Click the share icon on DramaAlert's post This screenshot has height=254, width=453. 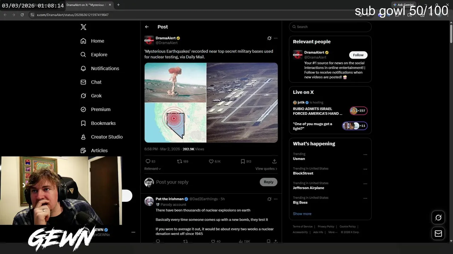pyautogui.click(x=274, y=161)
